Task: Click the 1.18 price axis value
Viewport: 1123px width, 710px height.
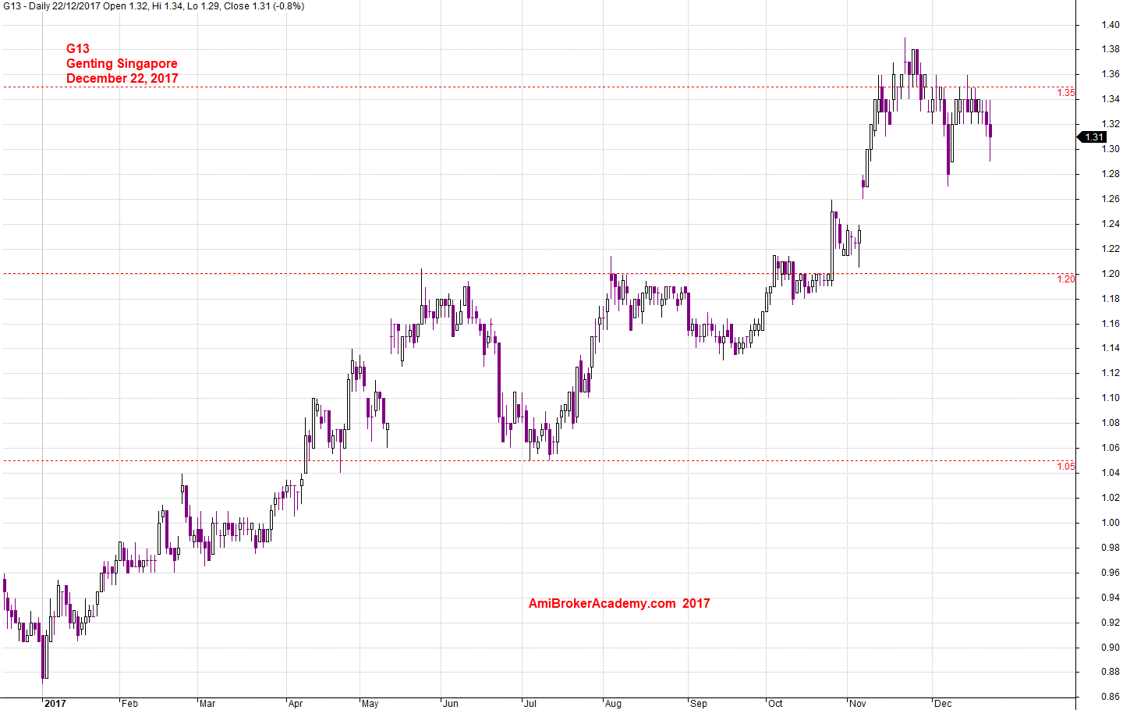Action: tap(1111, 299)
